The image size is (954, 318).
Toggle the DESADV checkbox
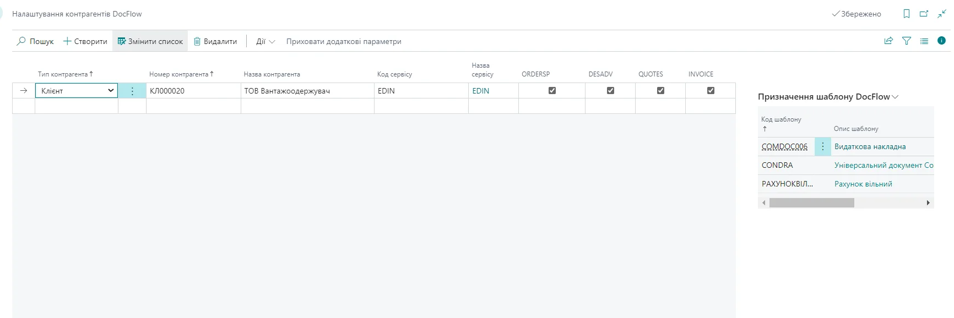point(610,91)
